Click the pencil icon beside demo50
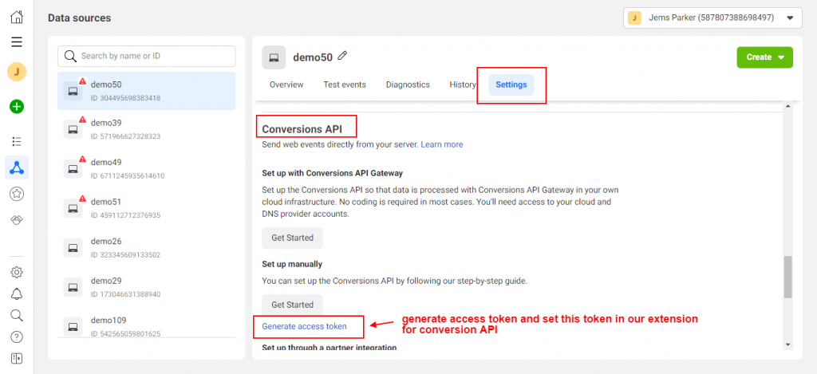This screenshot has height=374, width=817. (342, 55)
